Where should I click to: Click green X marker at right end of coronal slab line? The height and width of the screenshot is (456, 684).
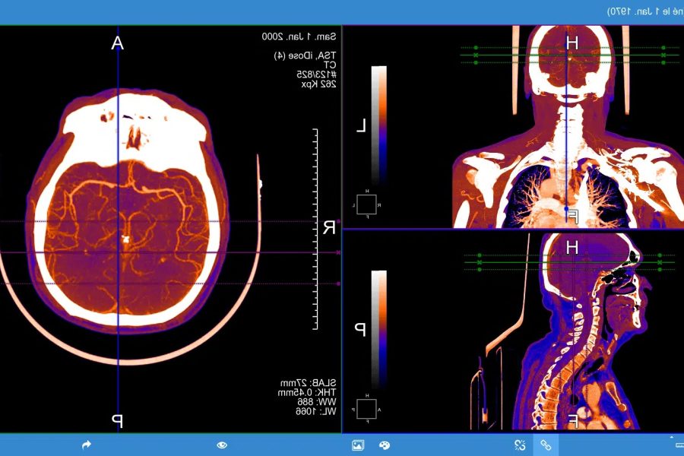[663, 55]
